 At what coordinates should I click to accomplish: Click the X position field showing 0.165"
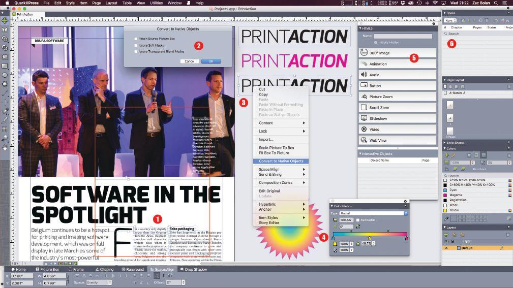(21, 276)
